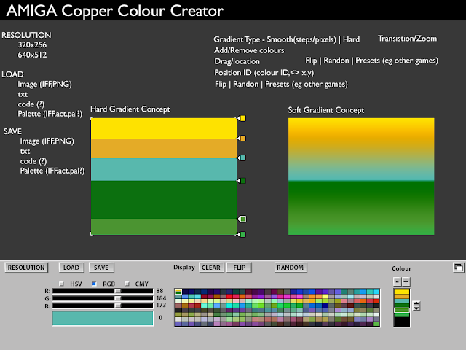This screenshot has width=466, height=350.
Task: Pick the teal swatch in Colour list
Action: tap(402, 301)
